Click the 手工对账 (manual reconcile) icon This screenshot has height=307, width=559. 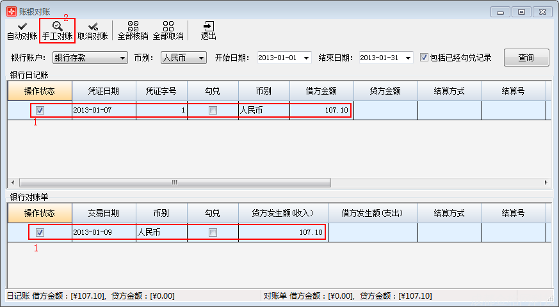tap(58, 30)
